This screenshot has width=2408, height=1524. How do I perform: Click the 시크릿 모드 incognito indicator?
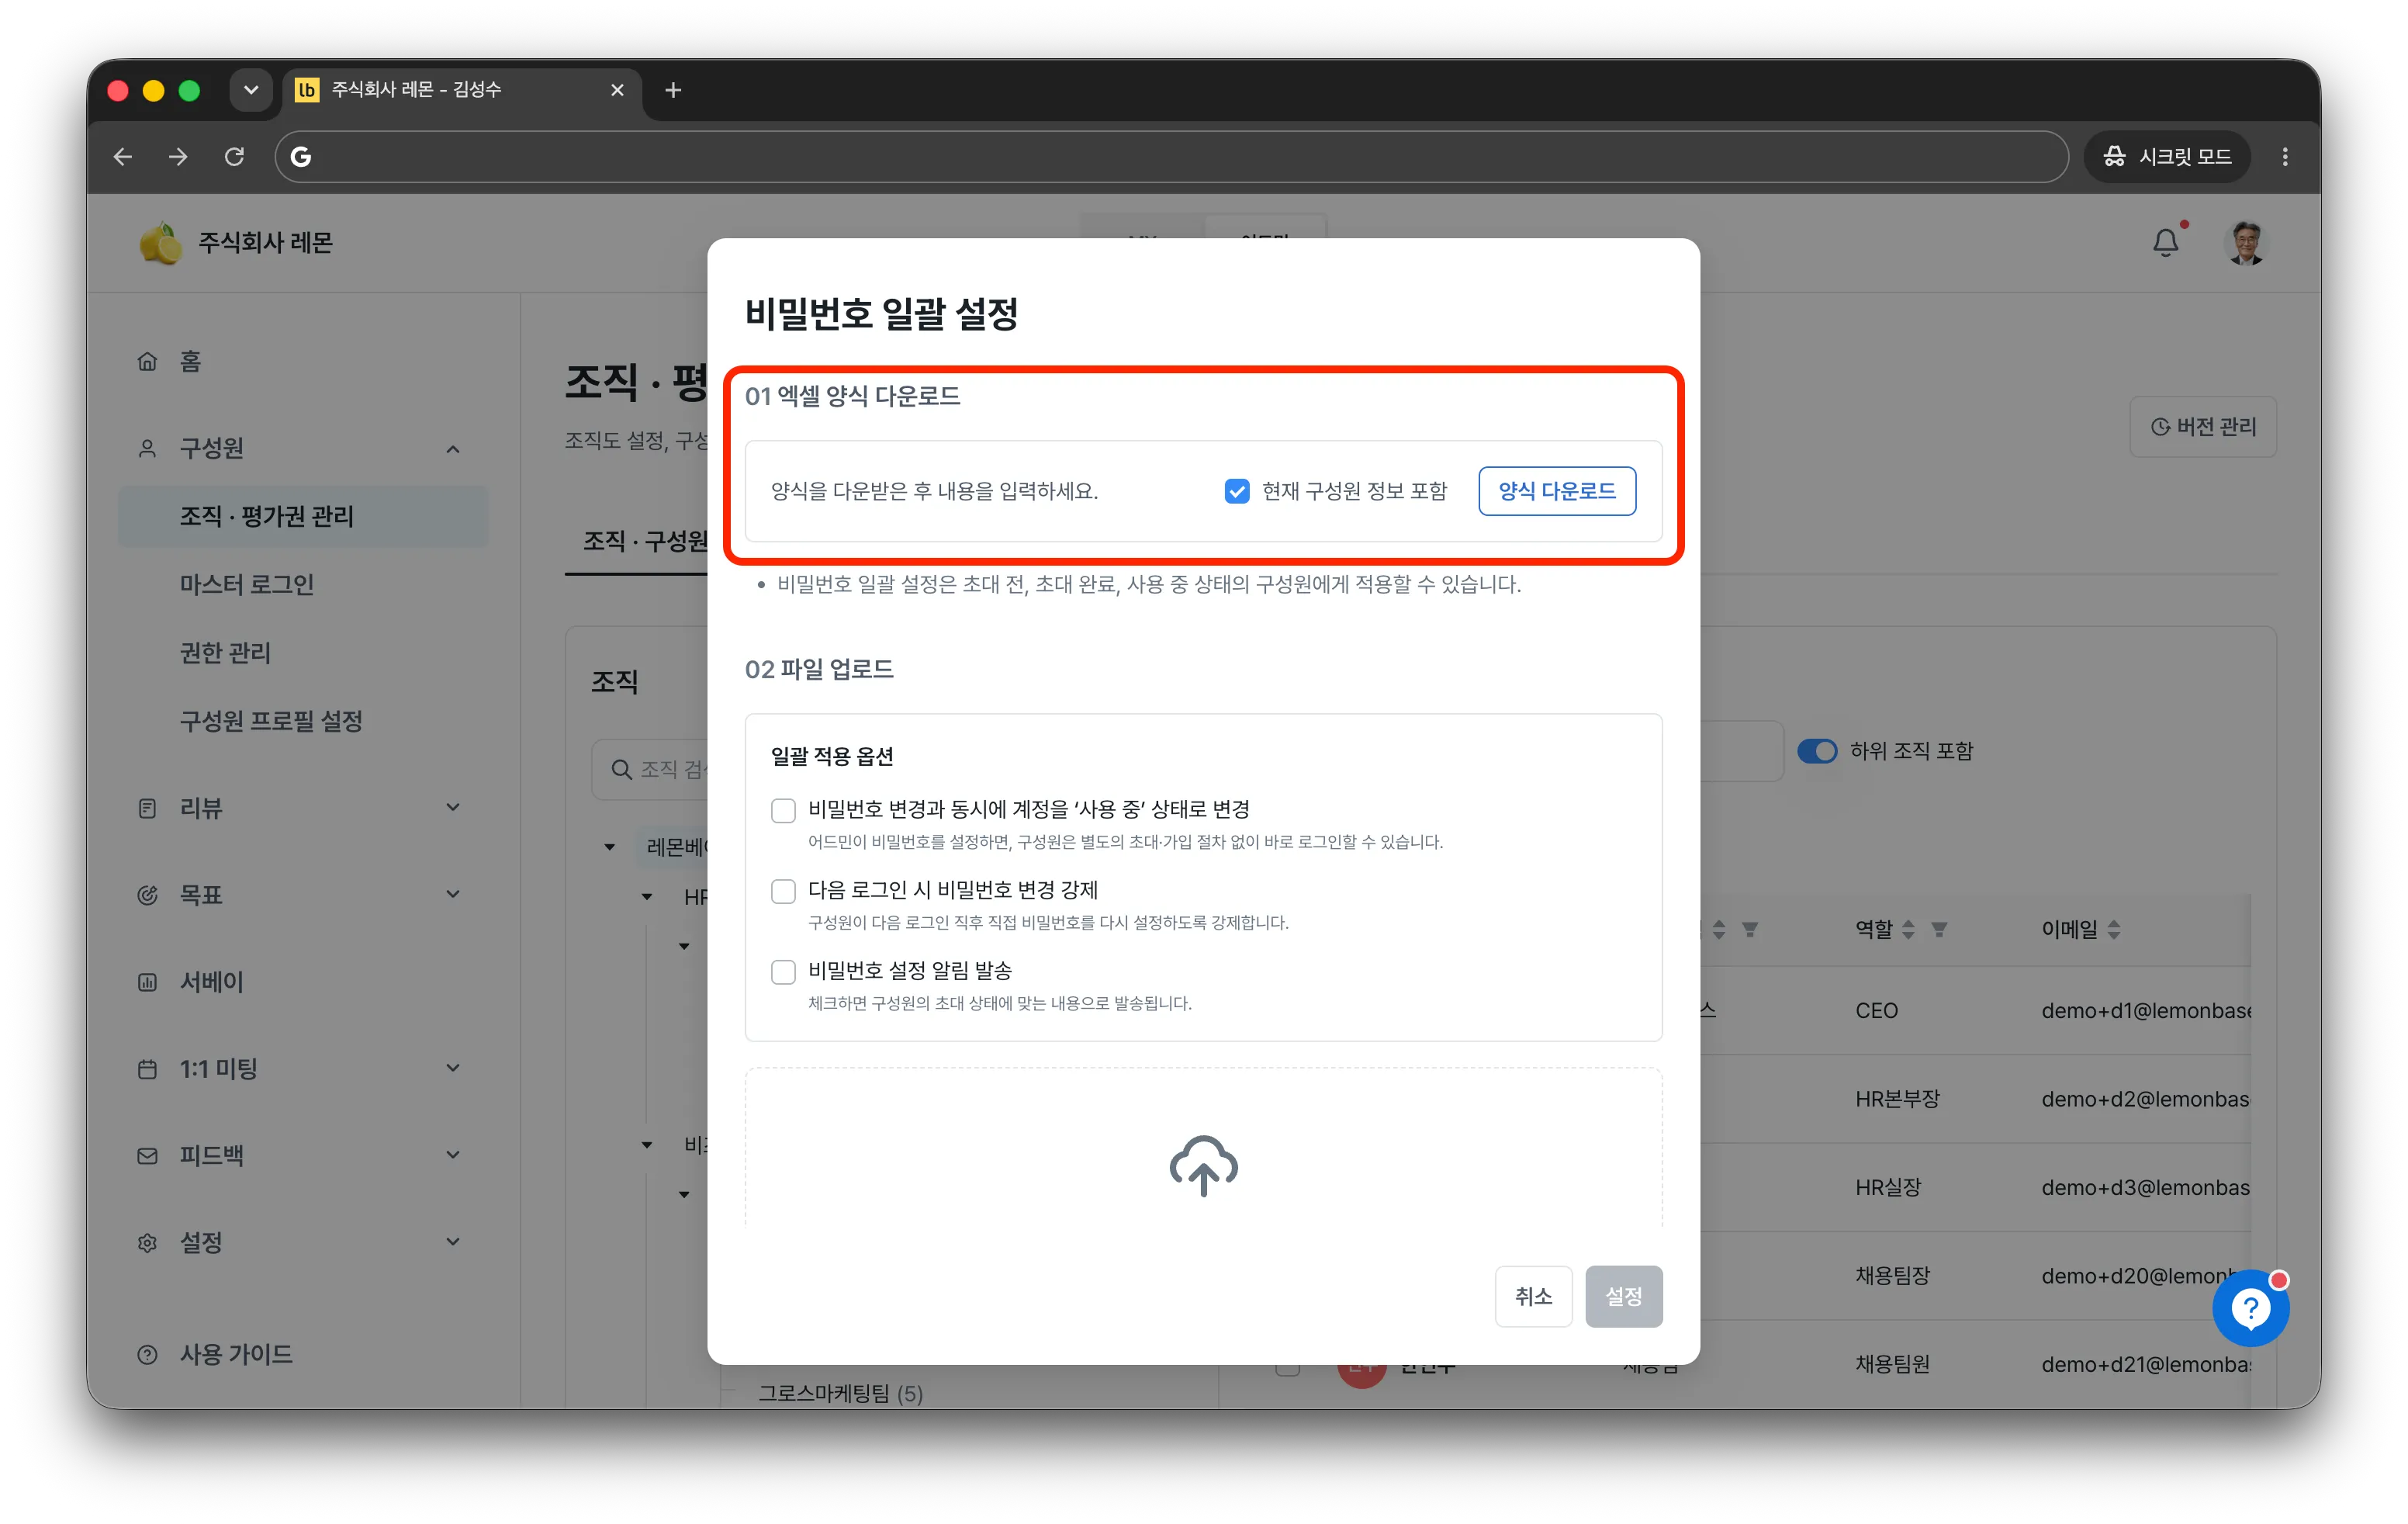coord(2167,156)
